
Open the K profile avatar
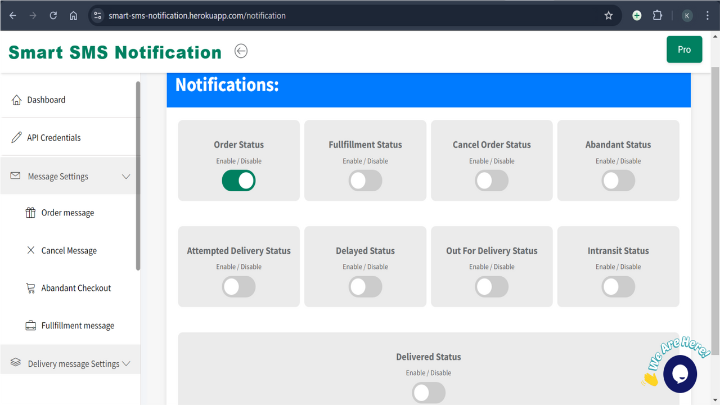(x=687, y=16)
